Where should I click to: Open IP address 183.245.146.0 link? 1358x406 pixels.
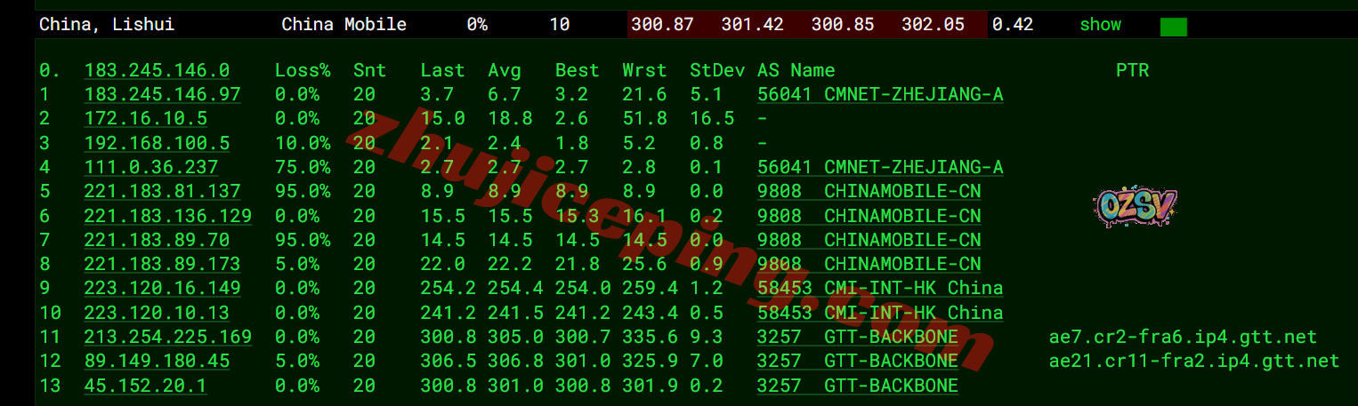(157, 70)
